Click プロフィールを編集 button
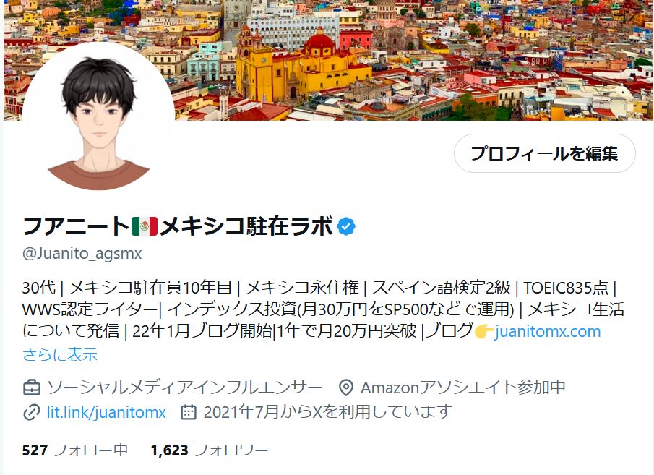 coord(544,153)
